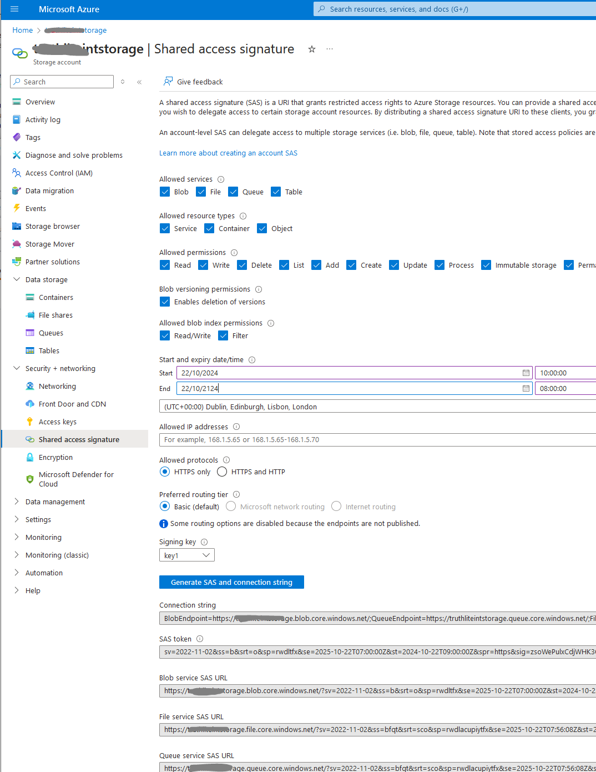Image resolution: width=596 pixels, height=772 pixels.
Task: Click the Allowed resource types info icon
Action: tap(243, 216)
